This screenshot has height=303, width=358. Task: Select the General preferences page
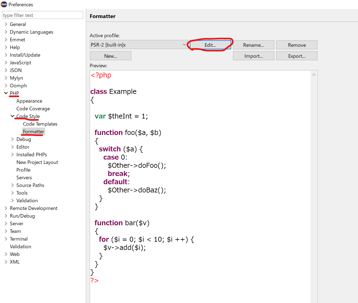click(18, 24)
